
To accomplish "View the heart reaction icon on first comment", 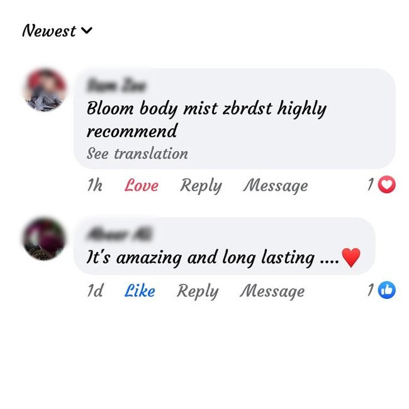I will [387, 184].
